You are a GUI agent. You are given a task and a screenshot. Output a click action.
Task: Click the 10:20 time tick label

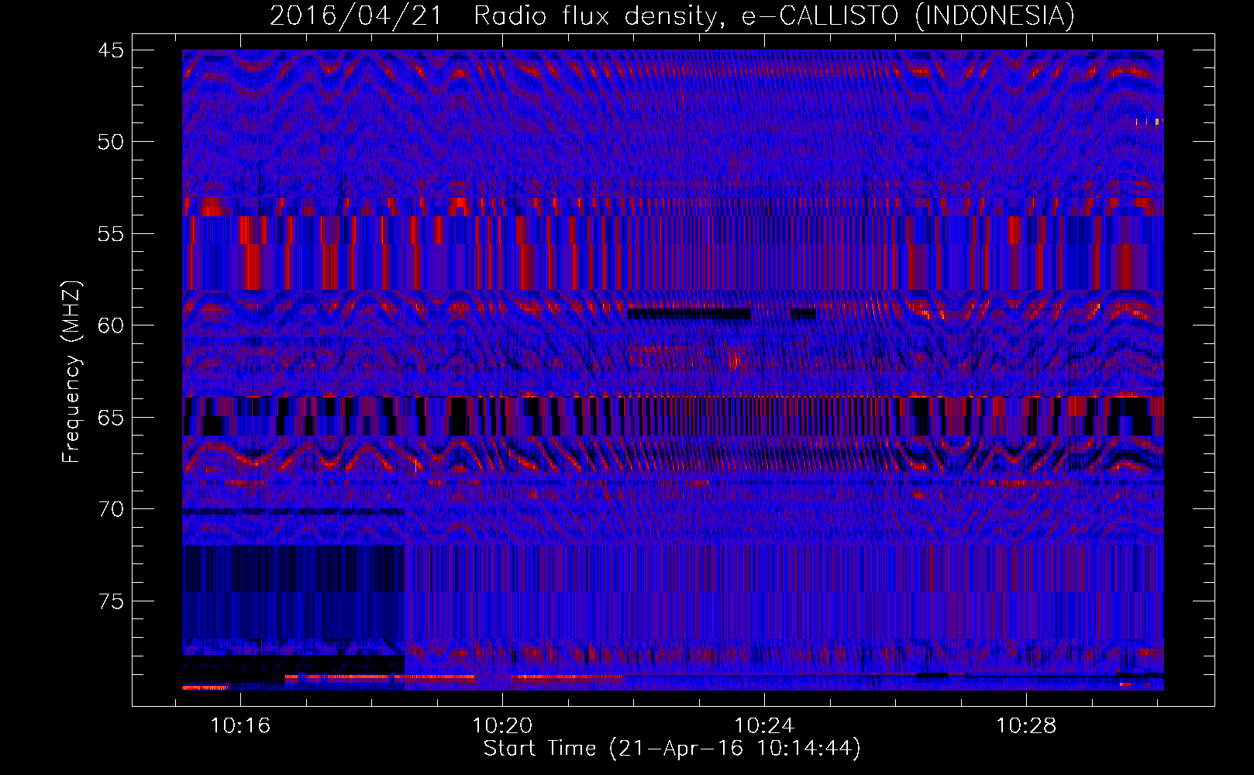point(502,726)
